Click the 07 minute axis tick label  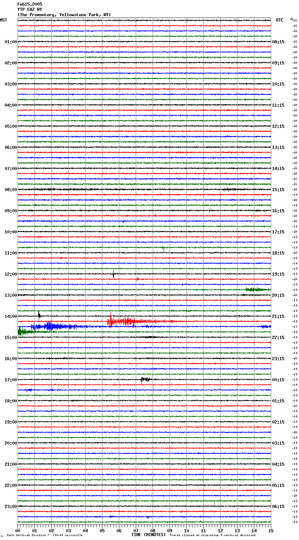[x=136, y=530]
